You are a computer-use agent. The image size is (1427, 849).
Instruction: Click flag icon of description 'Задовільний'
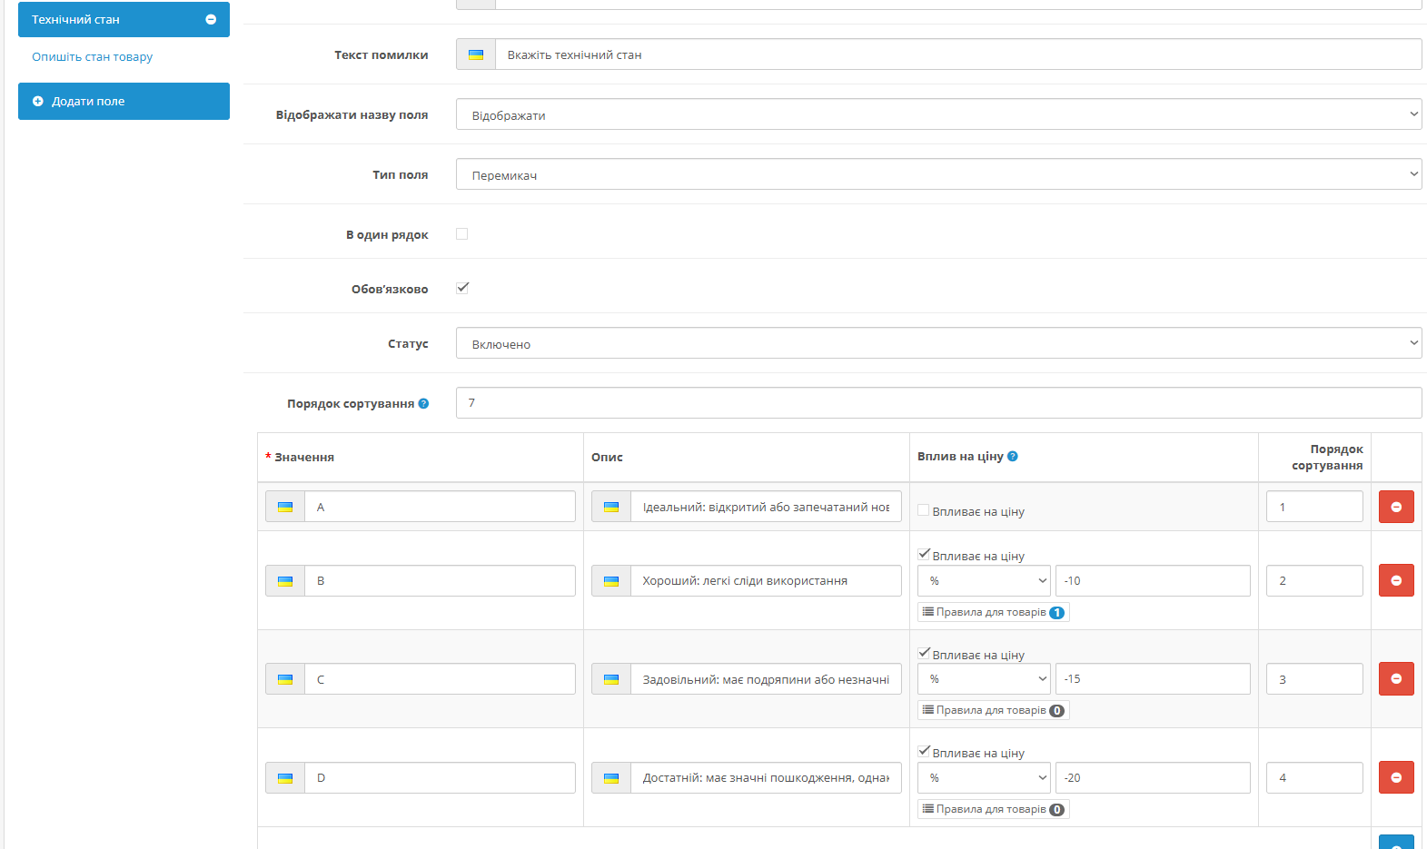click(611, 679)
